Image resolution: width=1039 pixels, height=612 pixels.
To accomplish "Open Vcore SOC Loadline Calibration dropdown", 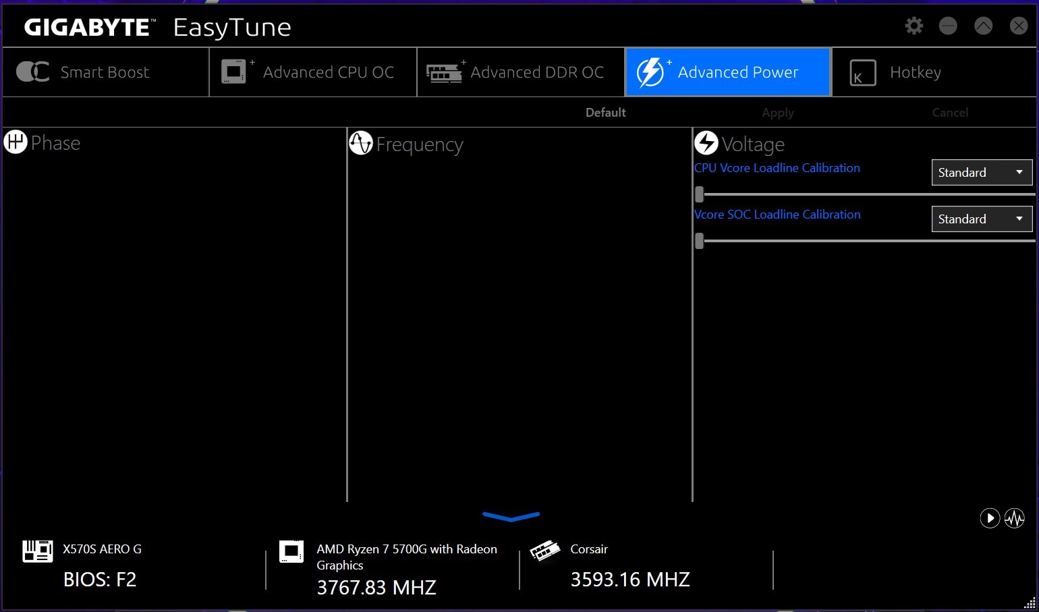I will pyautogui.click(x=982, y=219).
